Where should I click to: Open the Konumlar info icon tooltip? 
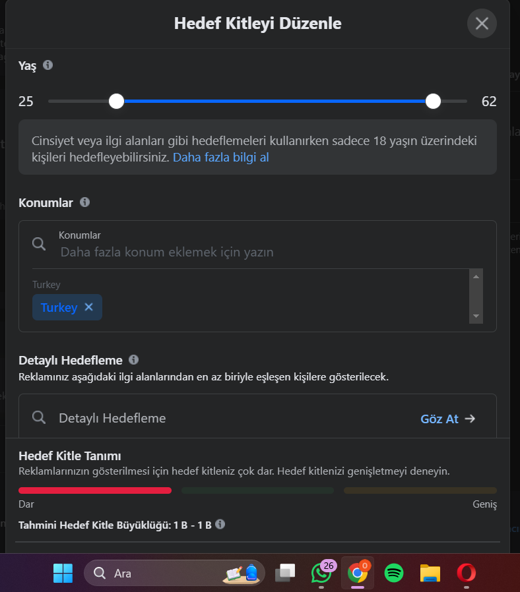coord(84,202)
